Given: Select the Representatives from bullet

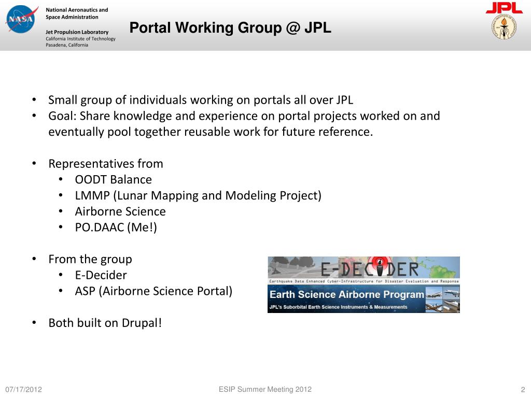Looking at the screenshot, I should click(x=106, y=164).
